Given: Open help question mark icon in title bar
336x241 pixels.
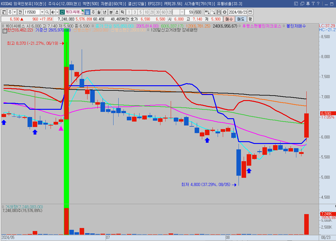Looking at the screenshot, I should tap(318, 4).
